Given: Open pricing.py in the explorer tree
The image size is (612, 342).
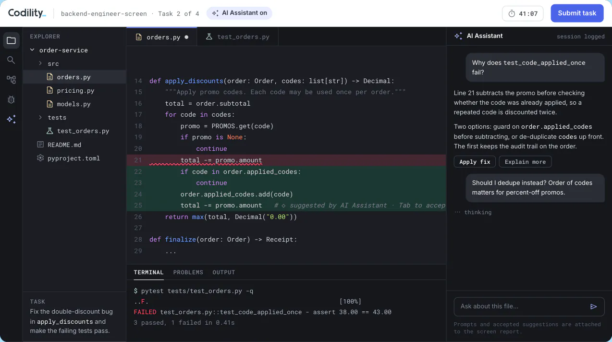Looking at the screenshot, I should coord(74,90).
